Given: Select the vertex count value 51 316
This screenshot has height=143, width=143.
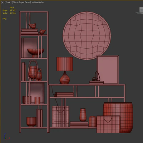Looking at the screenshot, I should tap(13, 13).
